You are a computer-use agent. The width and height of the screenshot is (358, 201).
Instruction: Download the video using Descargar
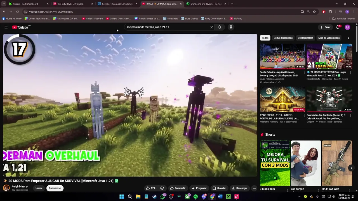pyautogui.click(x=239, y=188)
